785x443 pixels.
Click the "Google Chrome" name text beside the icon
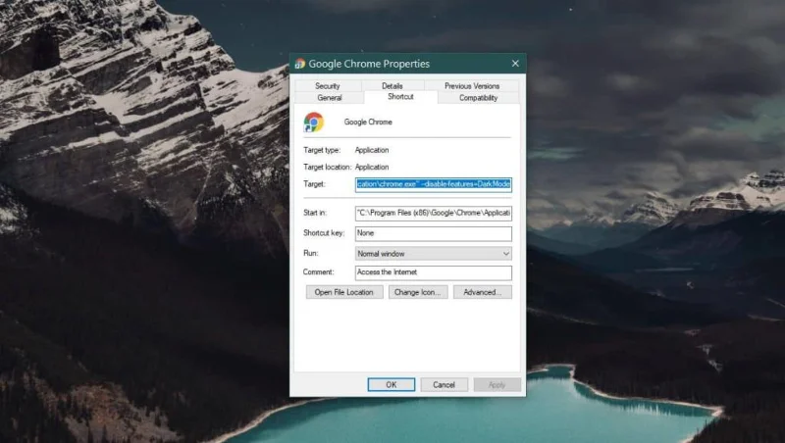tap(368, 122)
